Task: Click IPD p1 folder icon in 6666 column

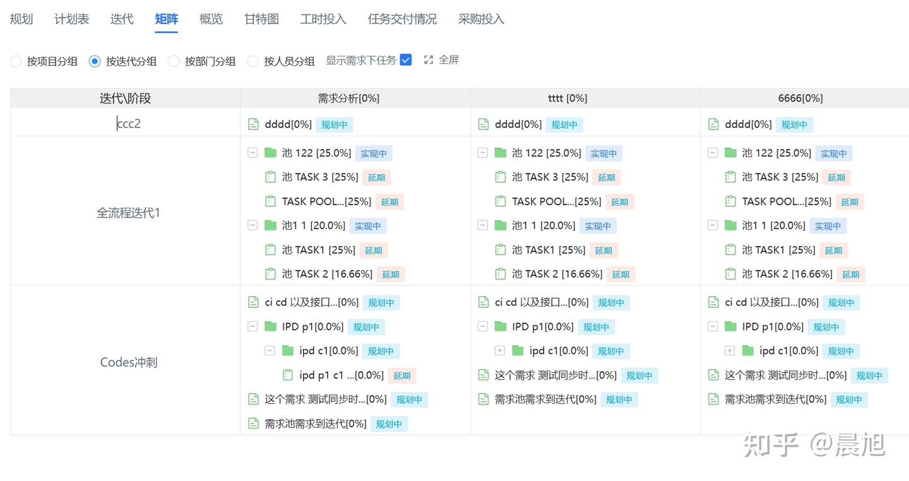Action: point(730,326)
